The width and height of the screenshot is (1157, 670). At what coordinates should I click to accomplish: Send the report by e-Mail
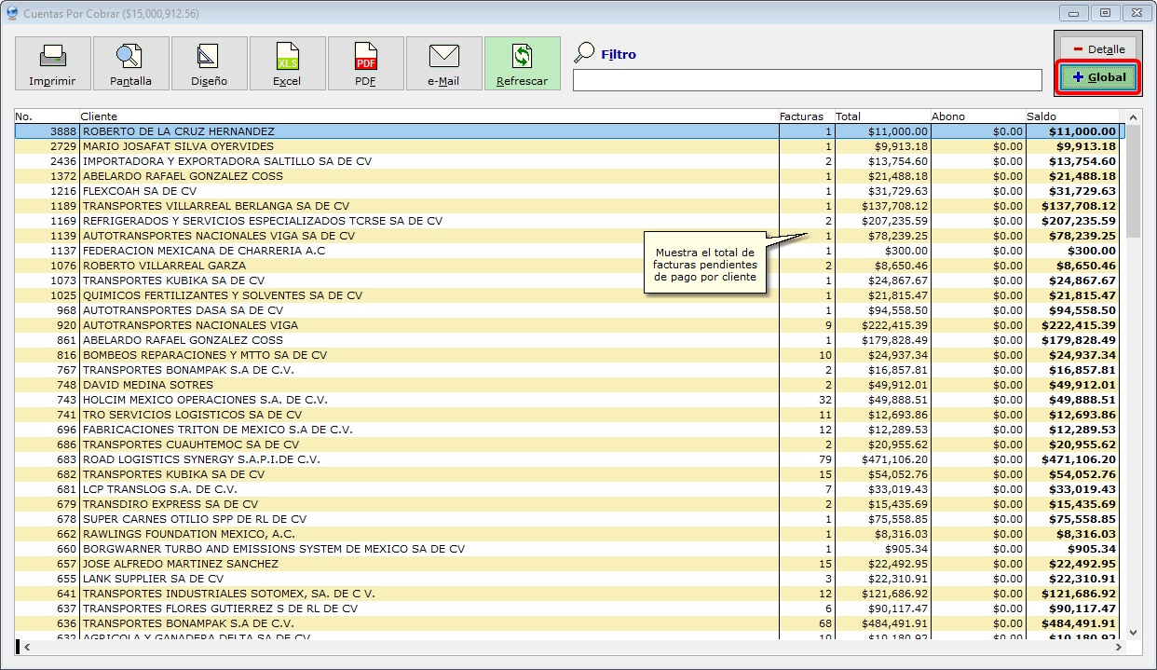tap(443, 63)
